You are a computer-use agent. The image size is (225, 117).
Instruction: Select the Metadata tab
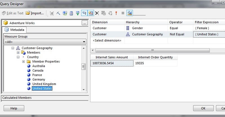(14, 30)
